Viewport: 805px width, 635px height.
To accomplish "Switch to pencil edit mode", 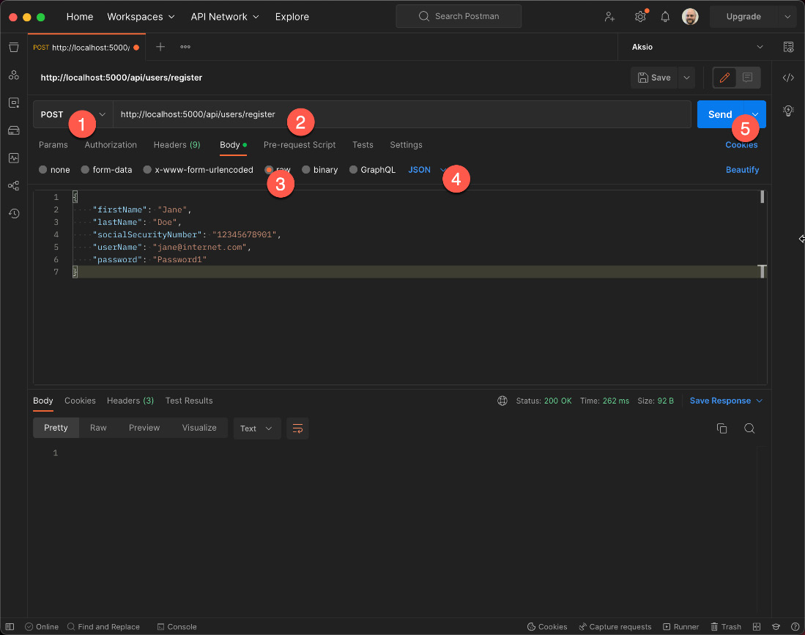I will tap(725, 78).
